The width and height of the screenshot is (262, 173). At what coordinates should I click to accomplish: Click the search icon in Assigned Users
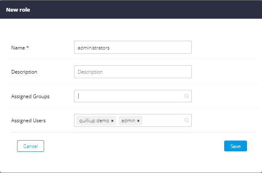(186, 120)
